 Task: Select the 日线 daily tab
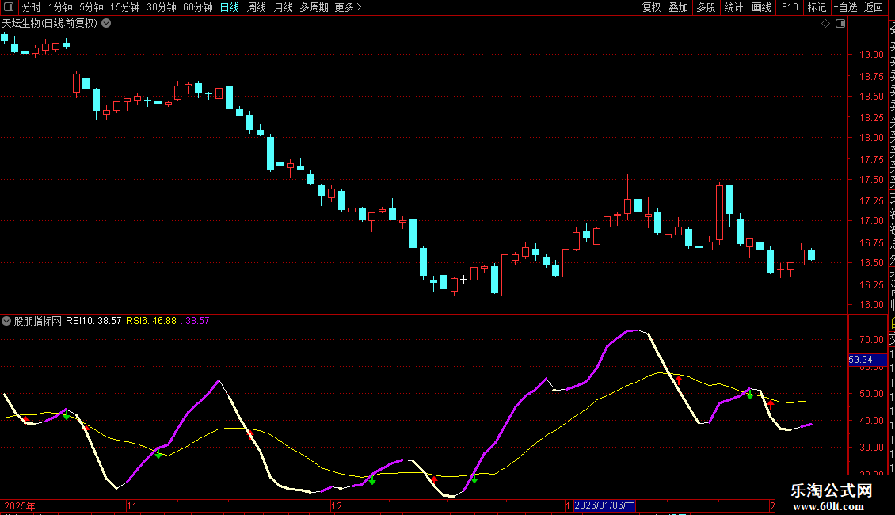[x=230, y=7]
